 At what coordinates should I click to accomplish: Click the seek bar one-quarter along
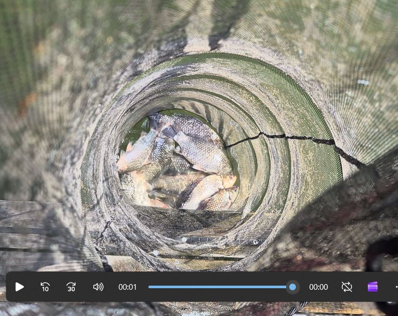pyautogui.click(x=185, y=287)
